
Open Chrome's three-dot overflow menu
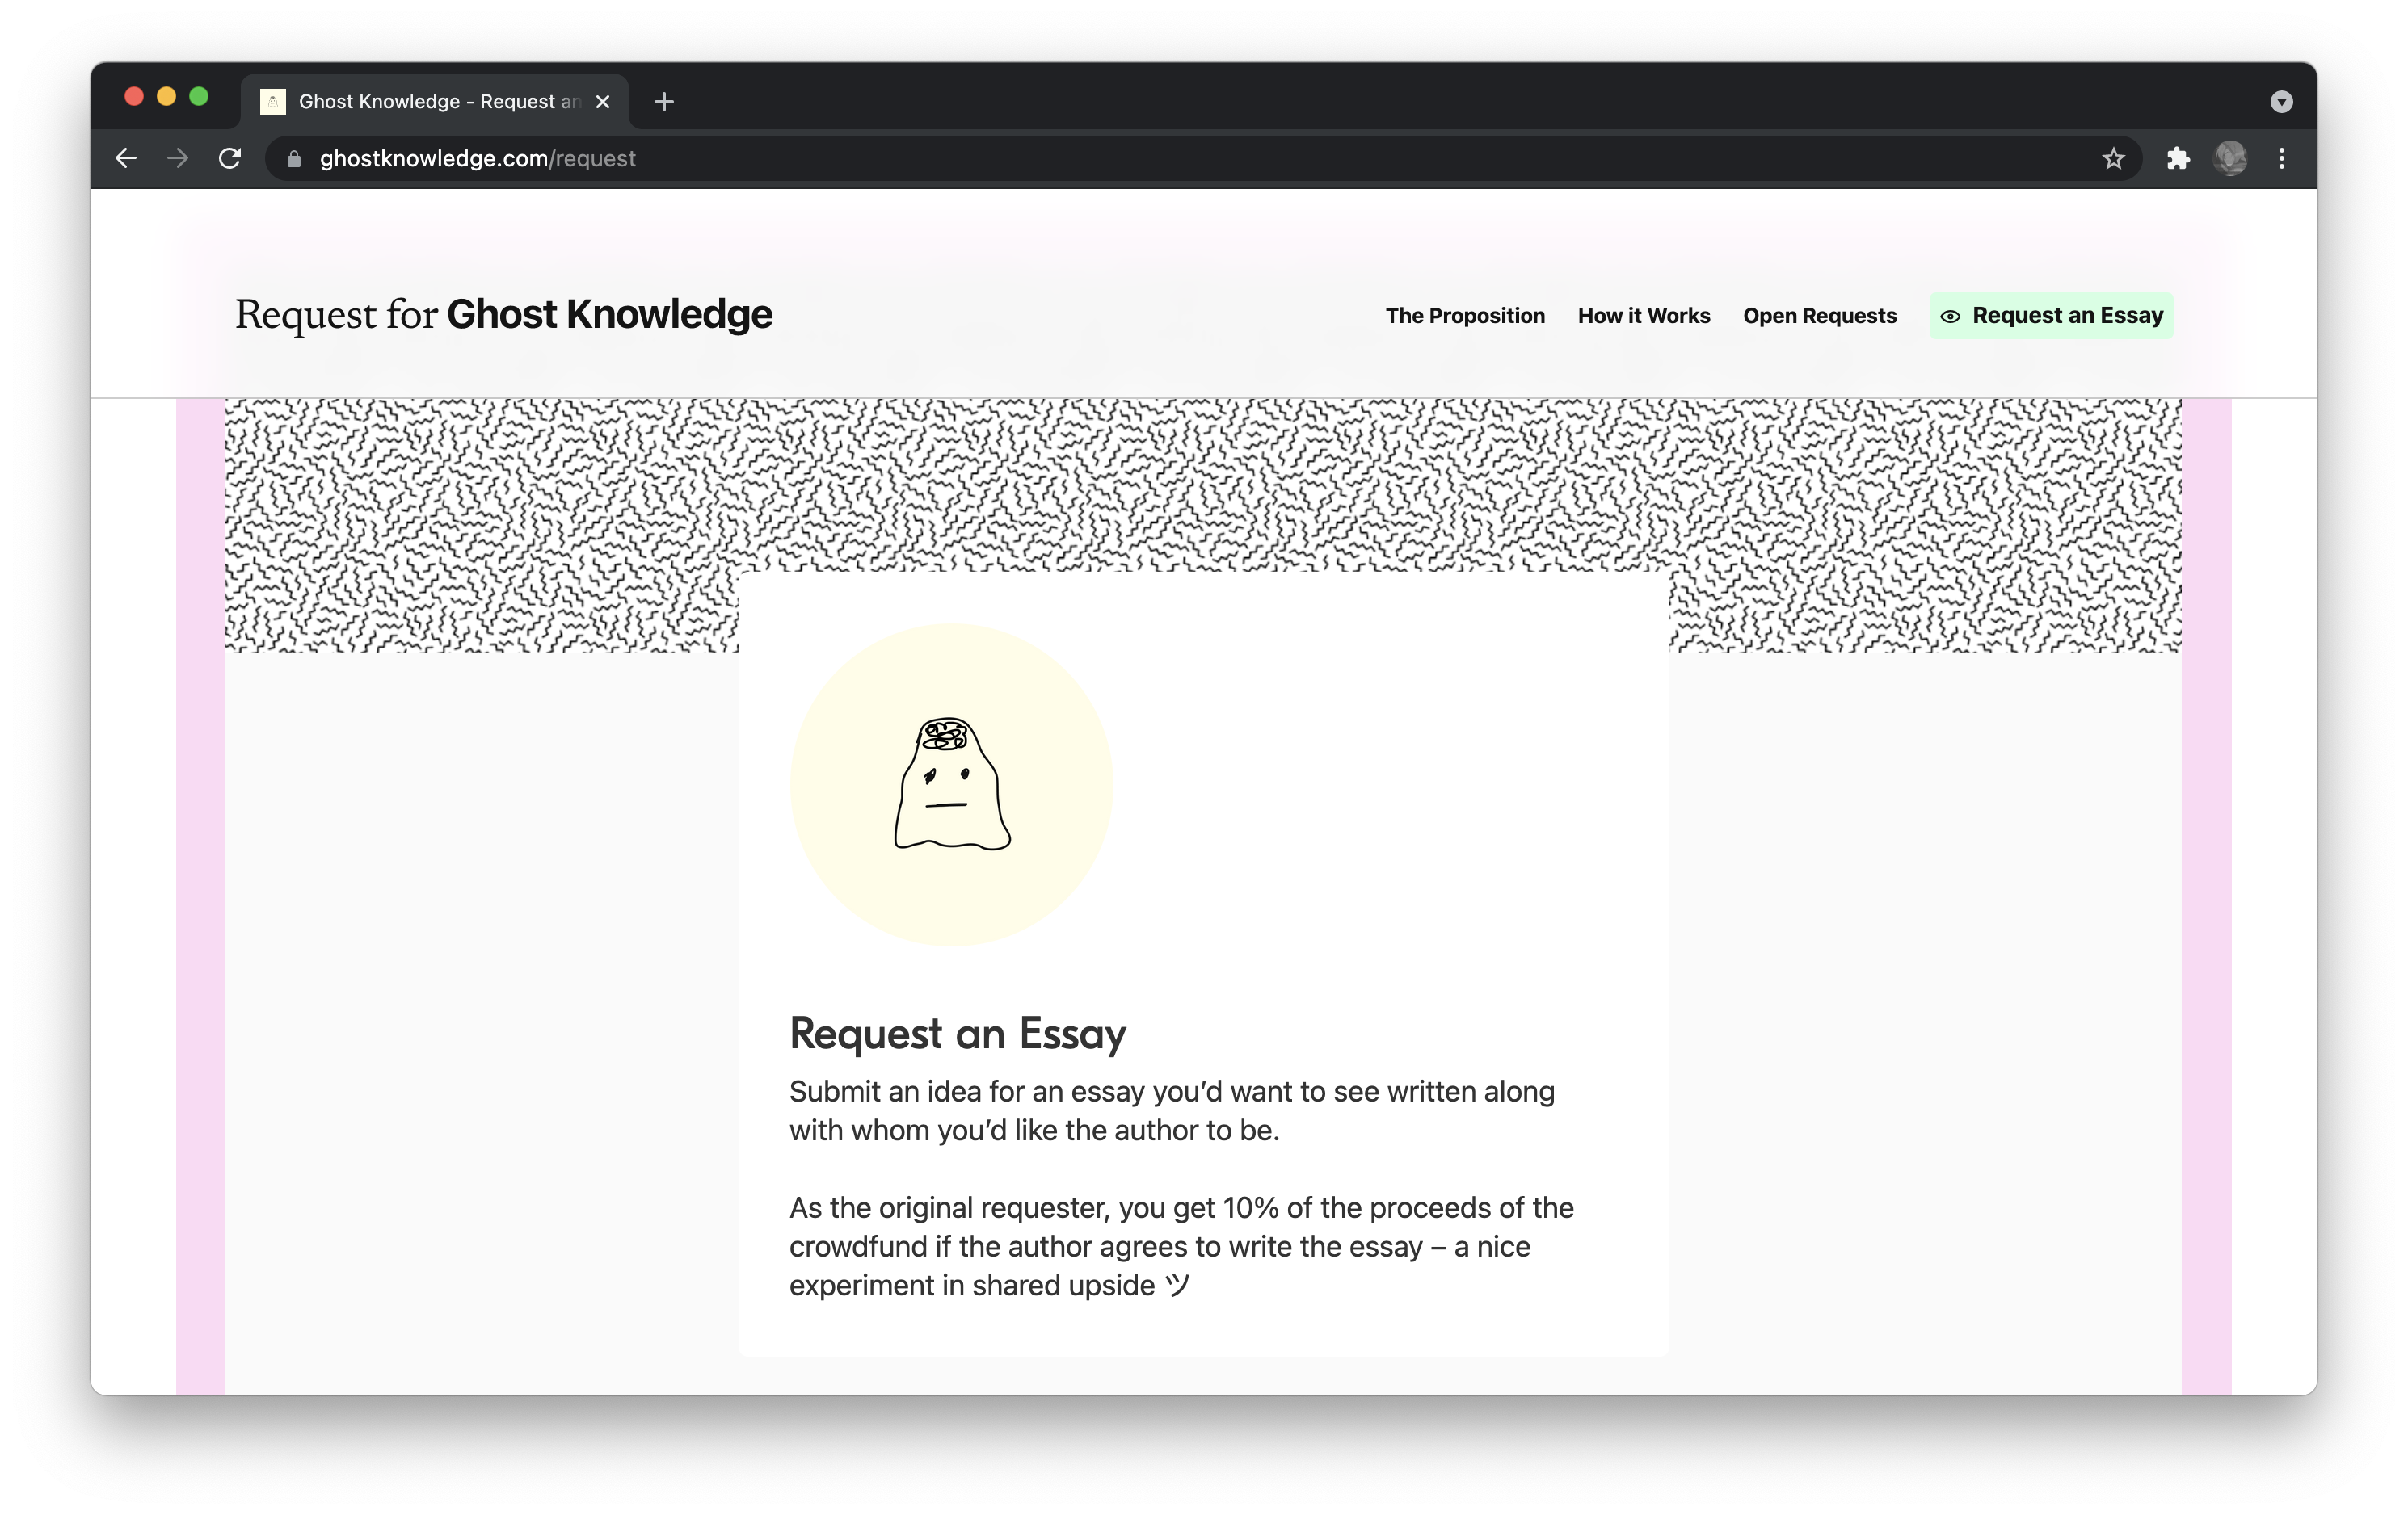pyautogui.click(x=2281, y=158)
